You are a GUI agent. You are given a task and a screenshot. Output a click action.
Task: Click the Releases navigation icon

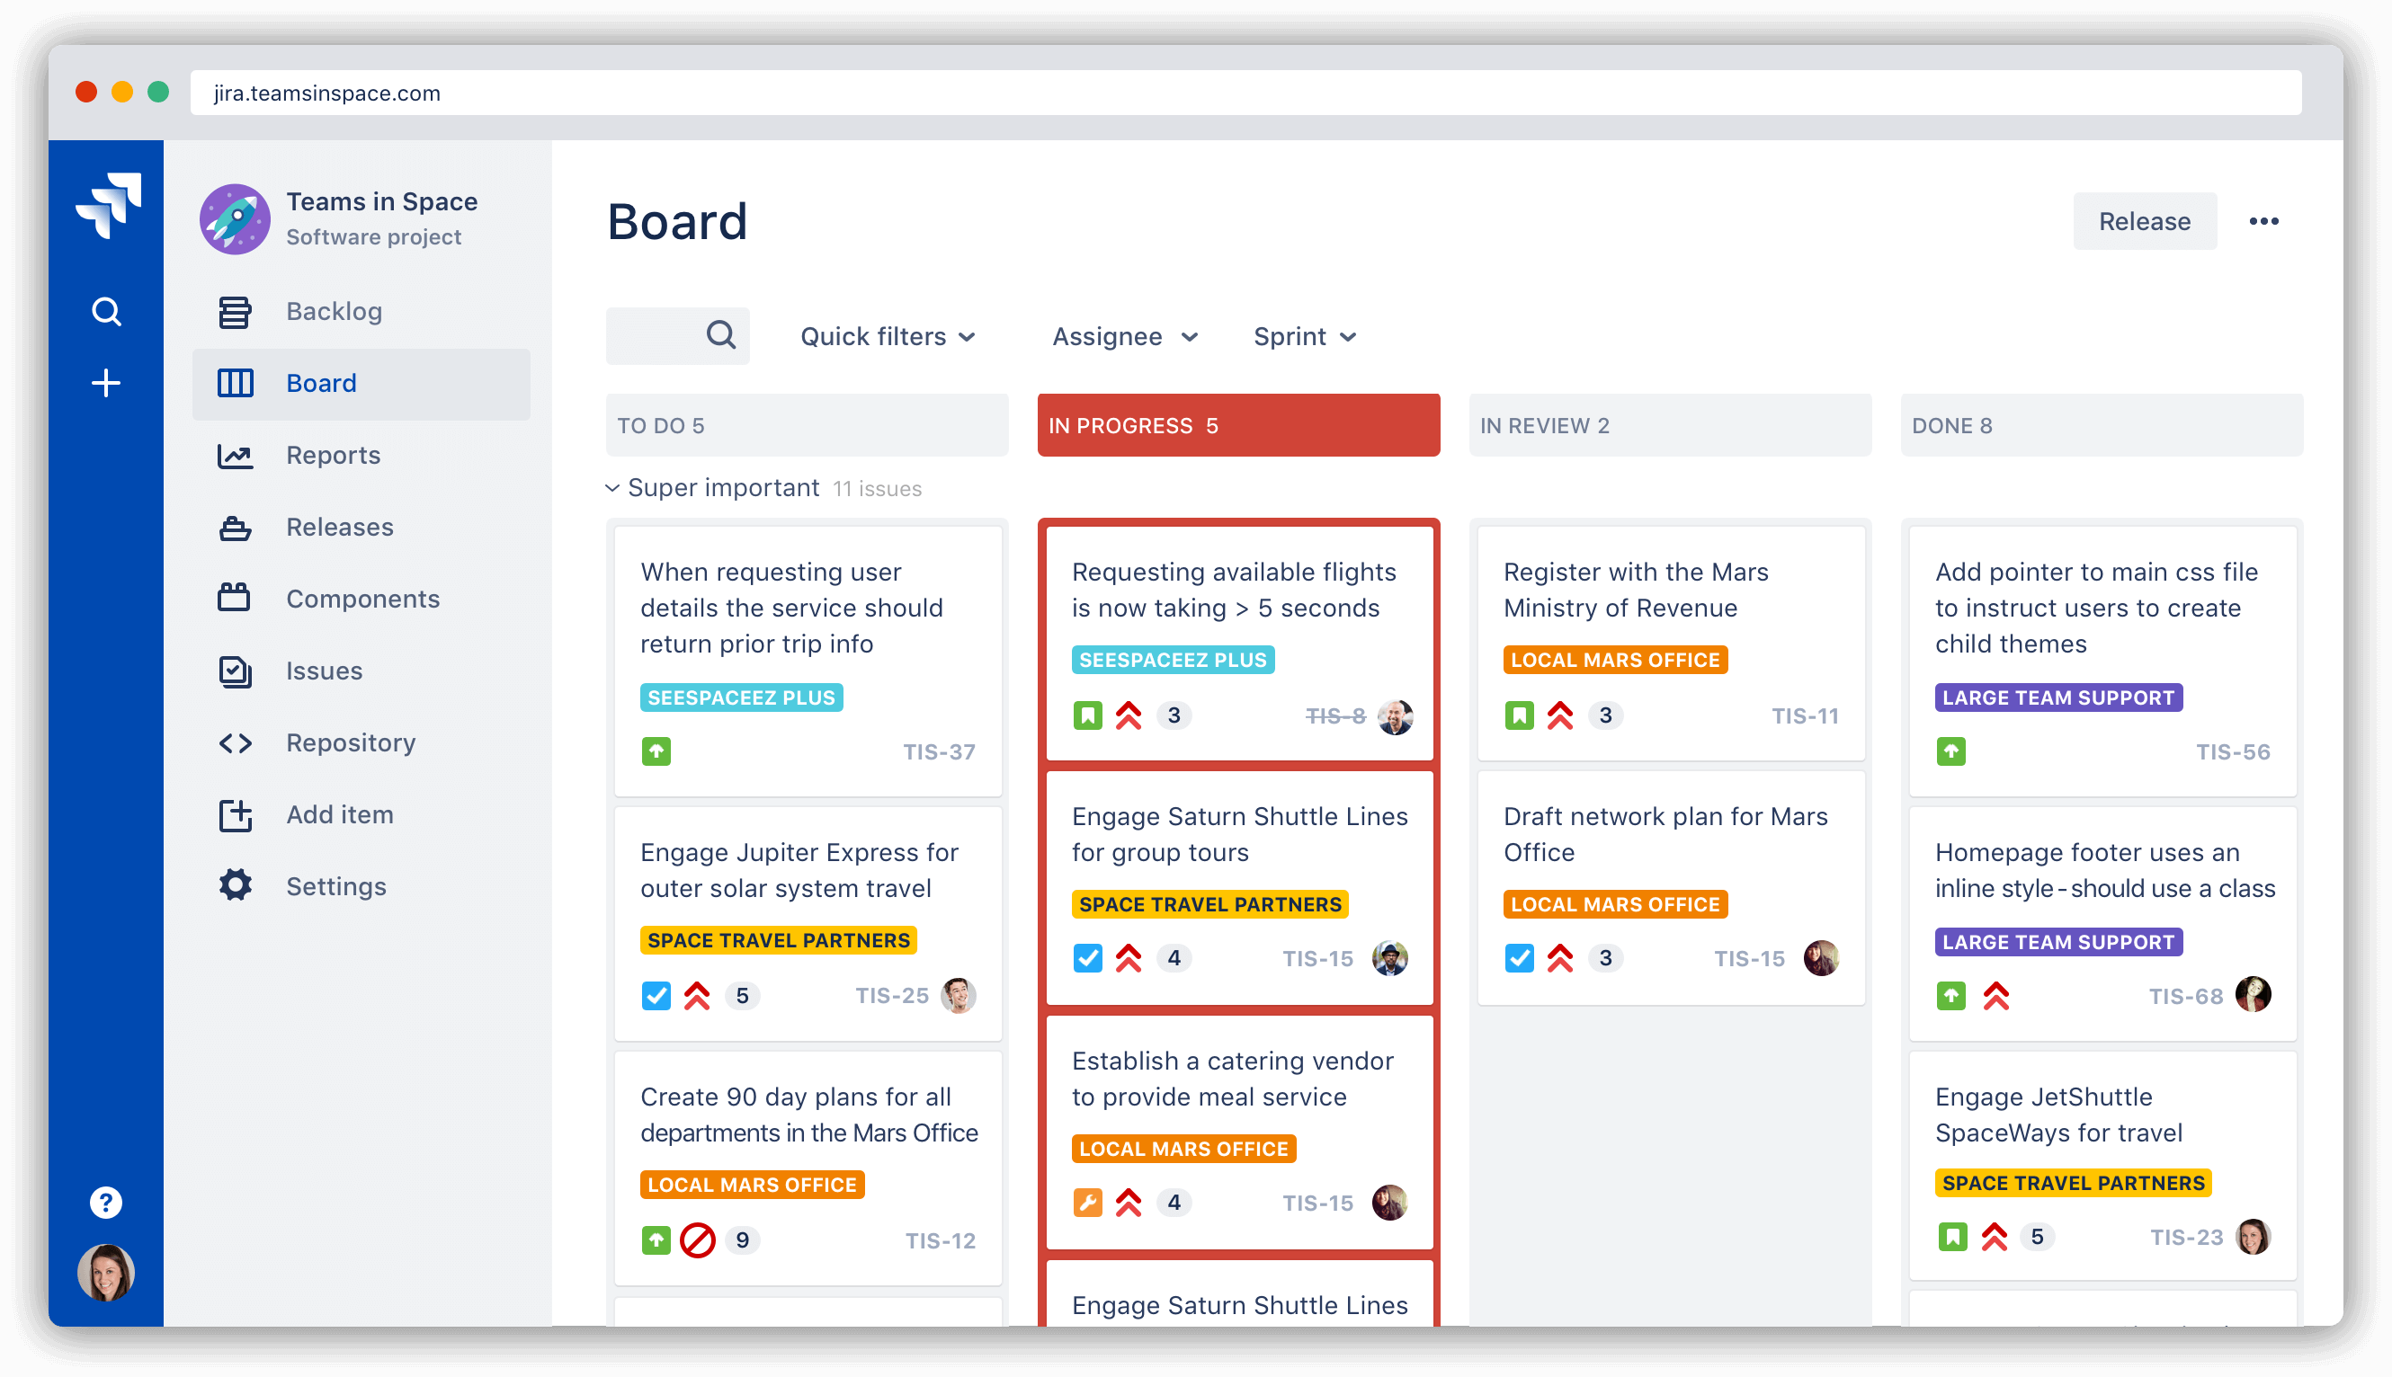(x=235, y=527)
